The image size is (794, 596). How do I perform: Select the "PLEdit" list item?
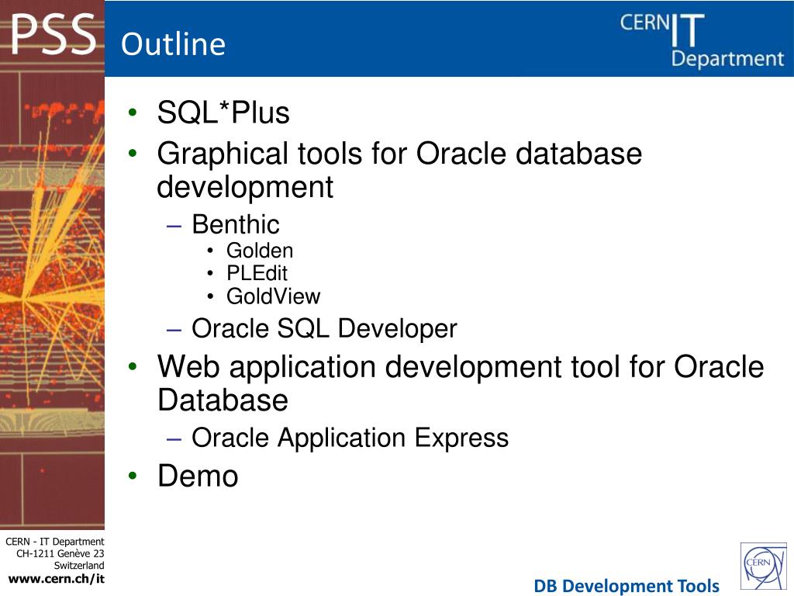click(x=257, y=273)
